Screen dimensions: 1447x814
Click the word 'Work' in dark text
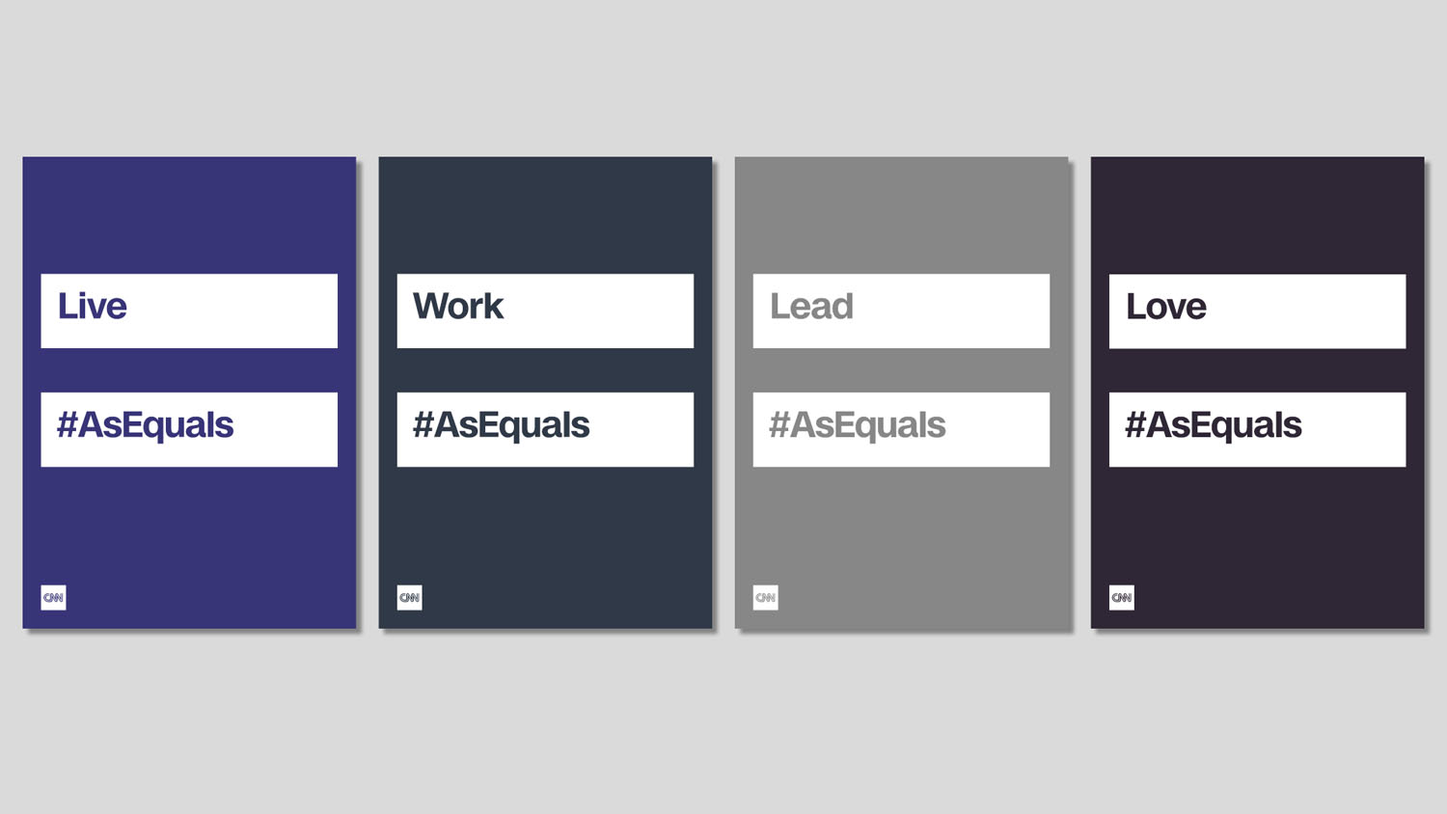[458, 306]
